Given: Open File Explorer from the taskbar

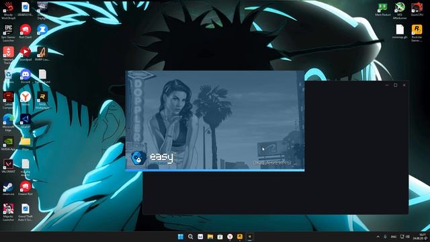Looking at the screenshot, I should [x=210, y=237].
